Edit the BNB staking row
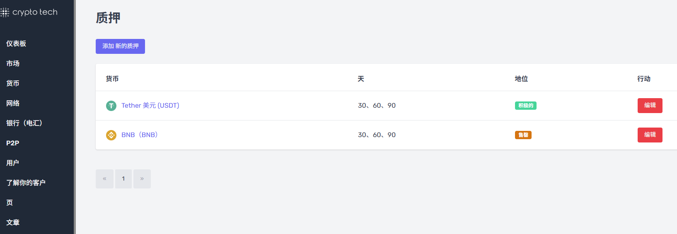Screen dimensions: 677x234 pos(650,135)
